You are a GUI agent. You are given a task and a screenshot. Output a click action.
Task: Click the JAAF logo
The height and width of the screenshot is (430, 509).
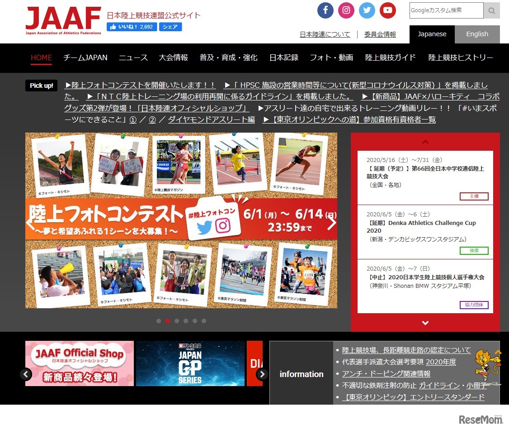click(x=63, y=20)
